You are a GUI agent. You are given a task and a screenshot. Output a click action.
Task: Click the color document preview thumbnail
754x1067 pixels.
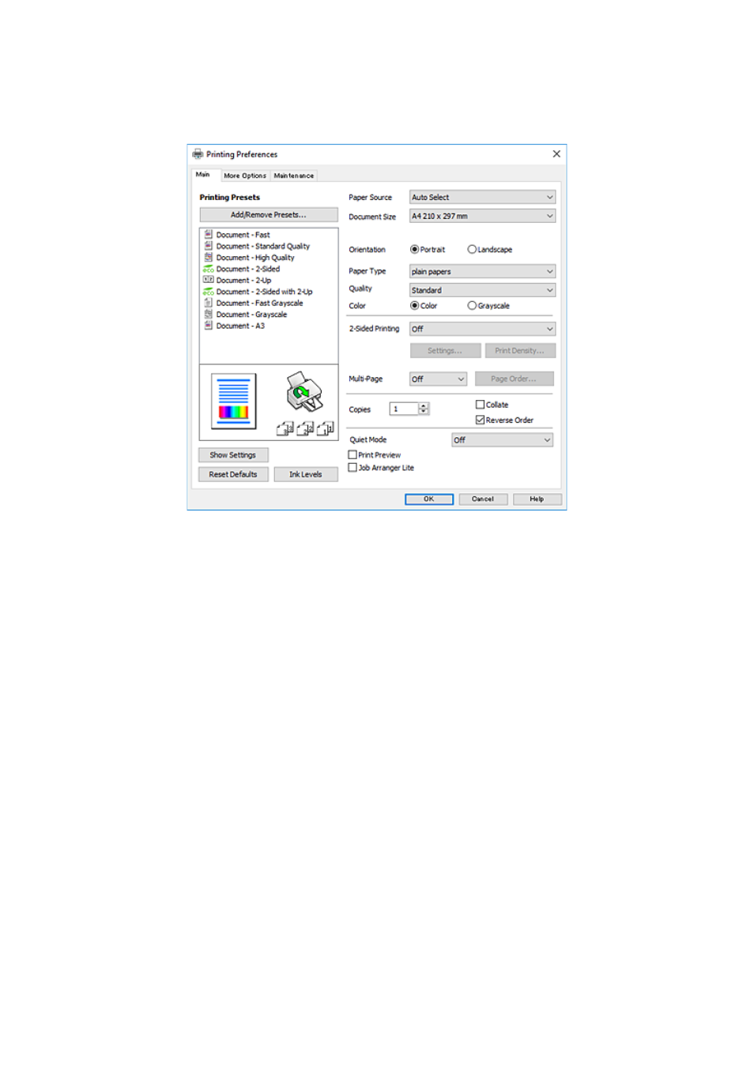tap(233, 401)
